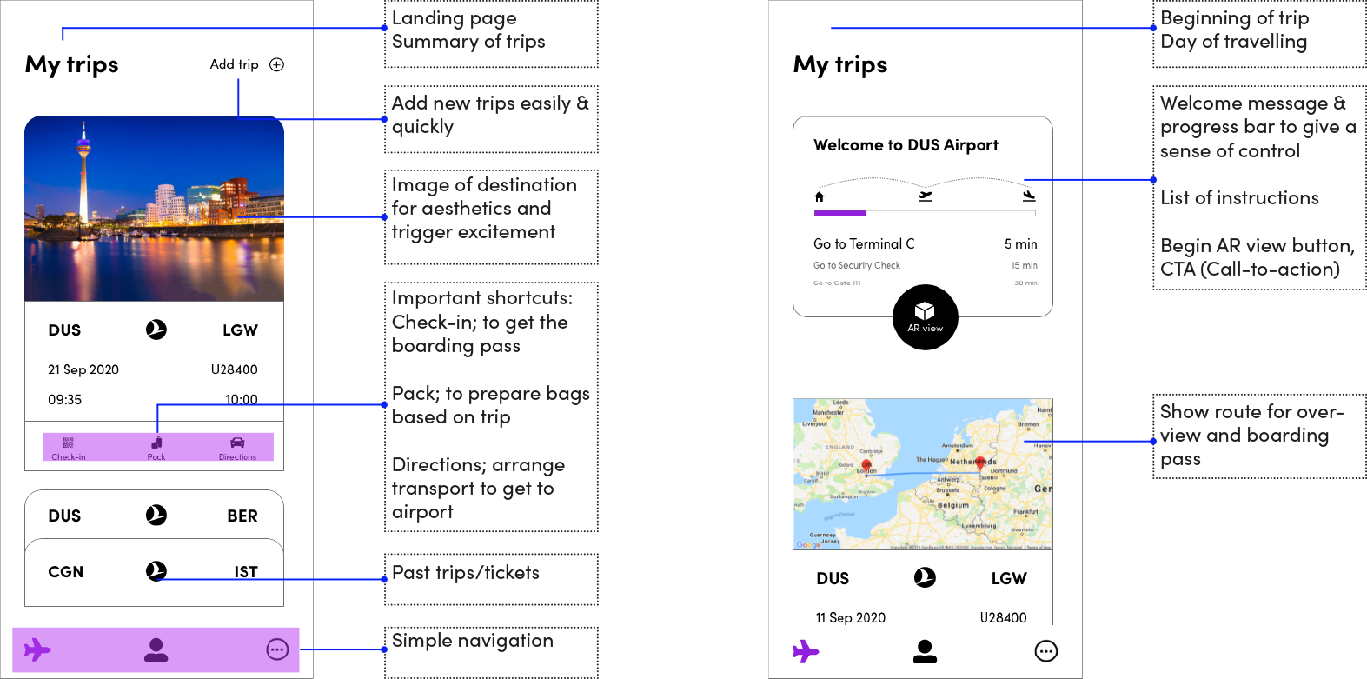Open trips tab in left navigation bar
The width and height of the screenshot is (1367, 679).
click(37, 649)
